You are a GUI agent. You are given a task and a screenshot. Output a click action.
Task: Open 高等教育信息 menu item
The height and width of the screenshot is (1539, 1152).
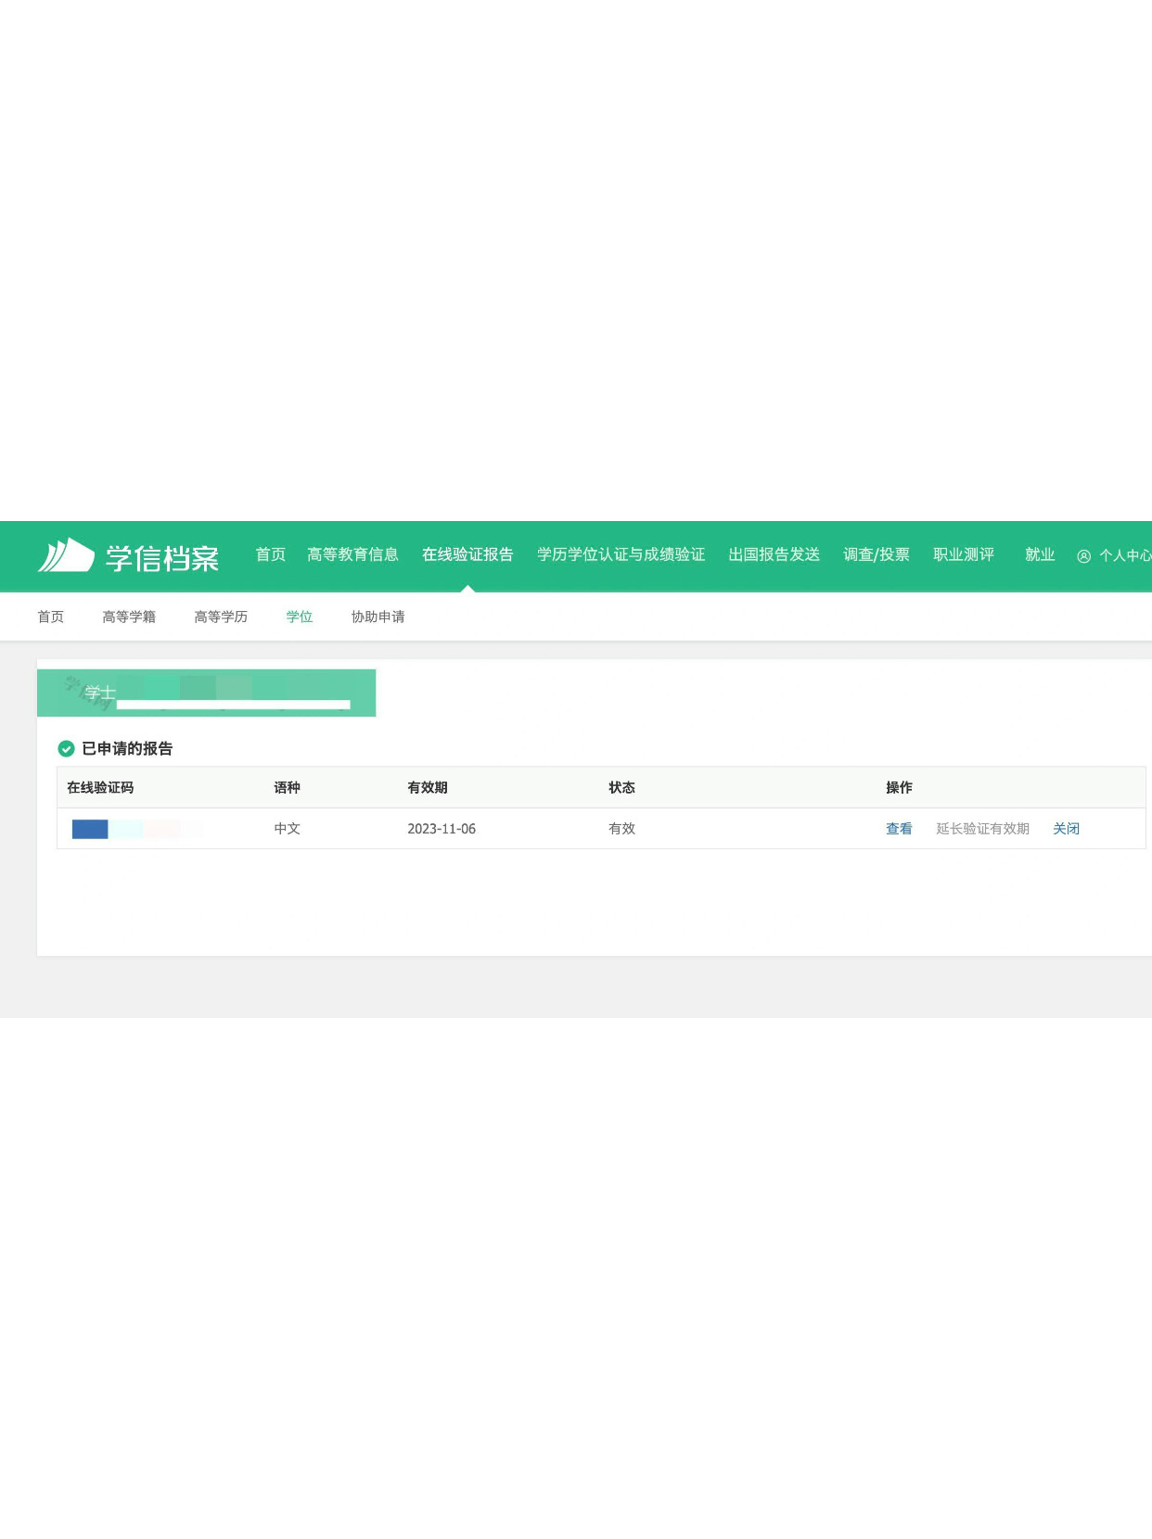click(x=352, y=554)
